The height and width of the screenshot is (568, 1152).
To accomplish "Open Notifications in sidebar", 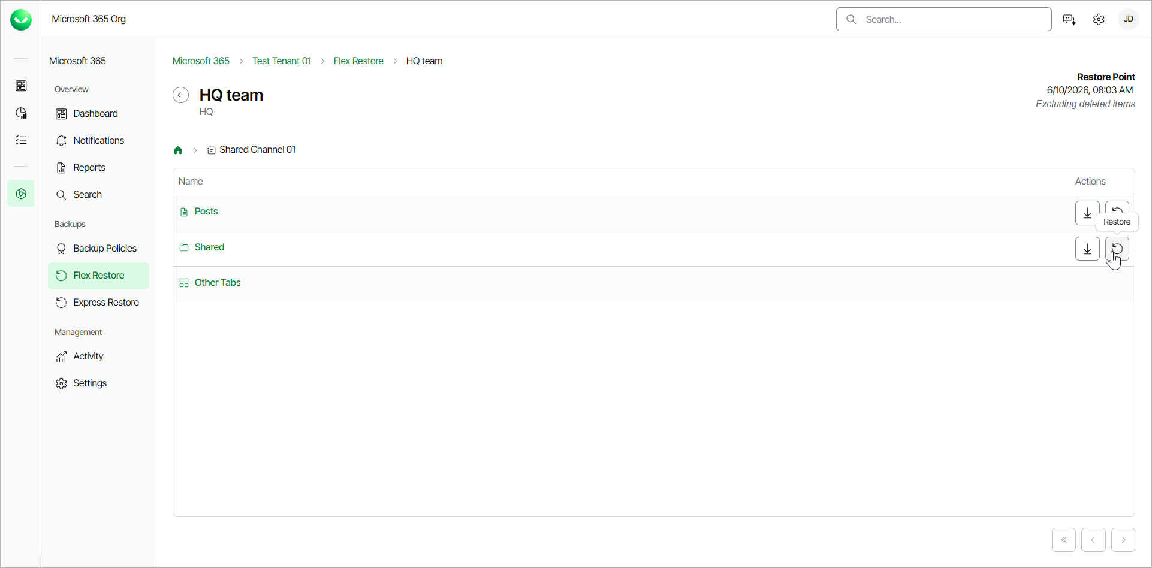I will click(98, 141).
